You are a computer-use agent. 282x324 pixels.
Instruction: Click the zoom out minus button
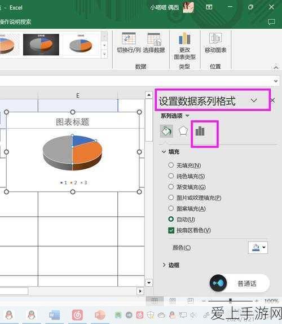coord(204,301)
